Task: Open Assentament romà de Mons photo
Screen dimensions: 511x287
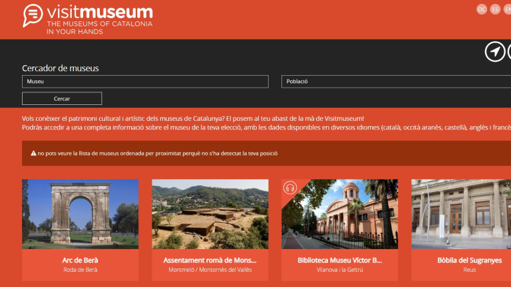Action: pos(210,214)
